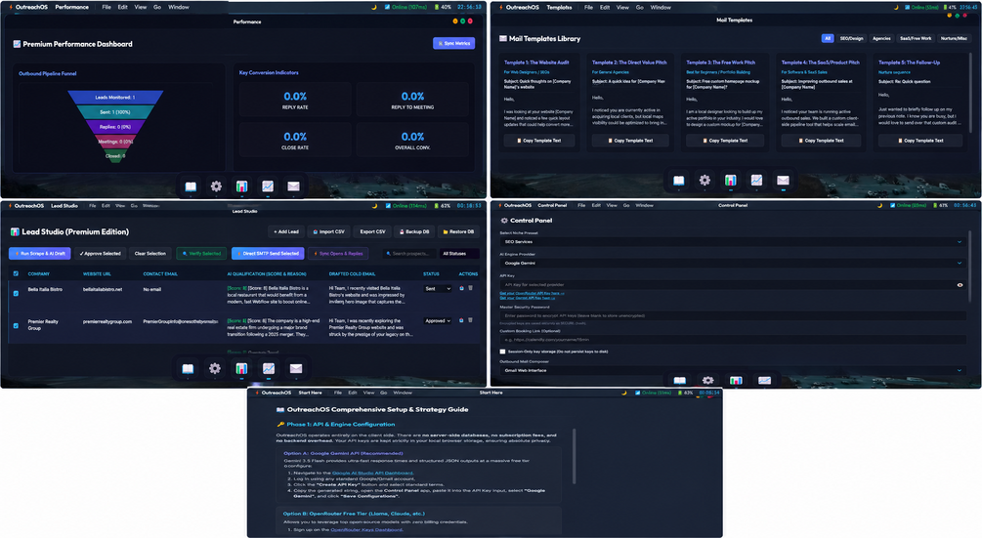Open gear icon in Templates window dock
The width and height of the screenshot is (982, 538).
coord(704,181)
